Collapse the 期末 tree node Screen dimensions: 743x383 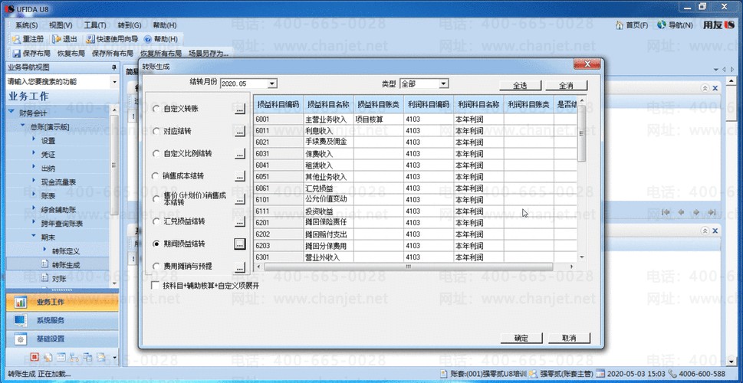pos(34,235)
